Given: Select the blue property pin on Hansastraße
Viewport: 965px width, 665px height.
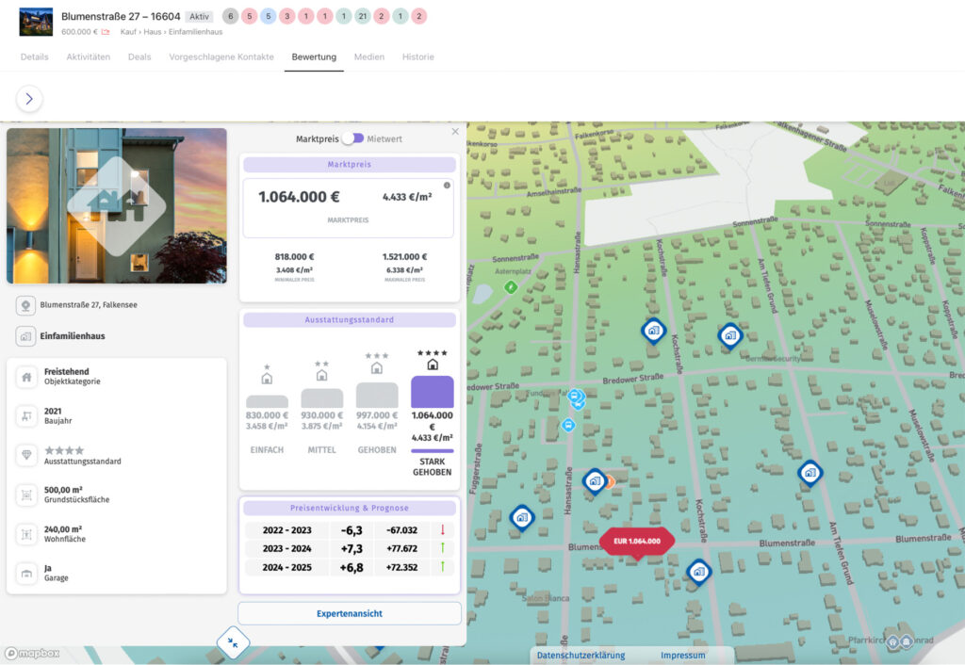Looking at the screenshot, I should tap(595, 482).
